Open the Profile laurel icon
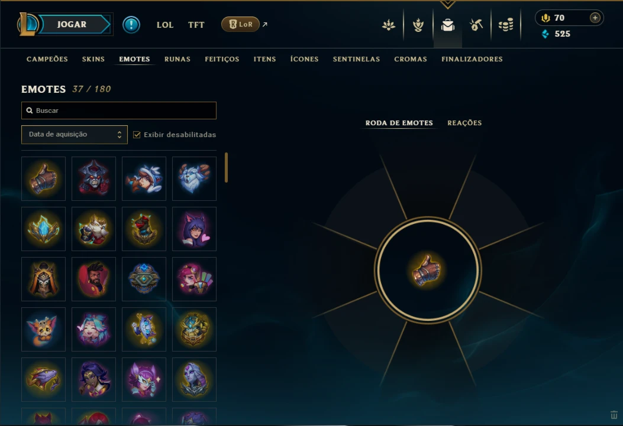623x426 pixels. click(389, 25)
